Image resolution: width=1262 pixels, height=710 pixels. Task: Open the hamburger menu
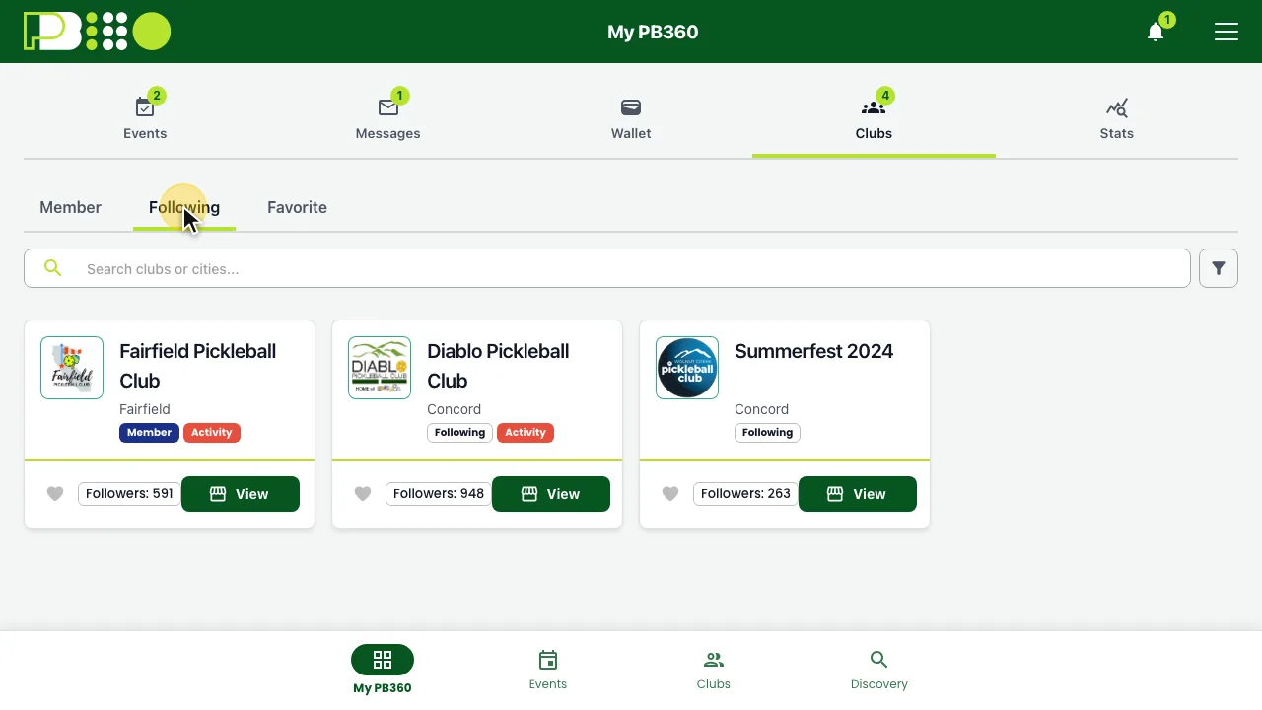pos(1227,32)
